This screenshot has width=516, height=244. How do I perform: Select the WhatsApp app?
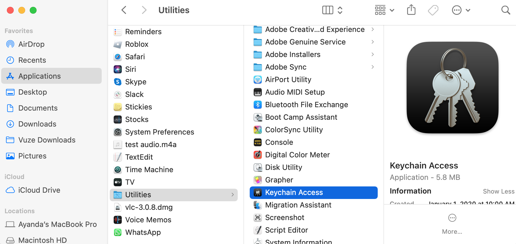[174, 232]
